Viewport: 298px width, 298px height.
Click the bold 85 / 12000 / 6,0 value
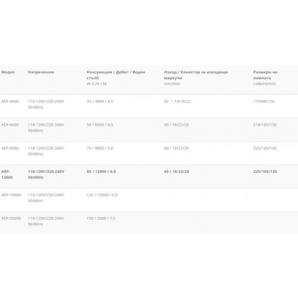pyautogui.click(x=101, y=172)
